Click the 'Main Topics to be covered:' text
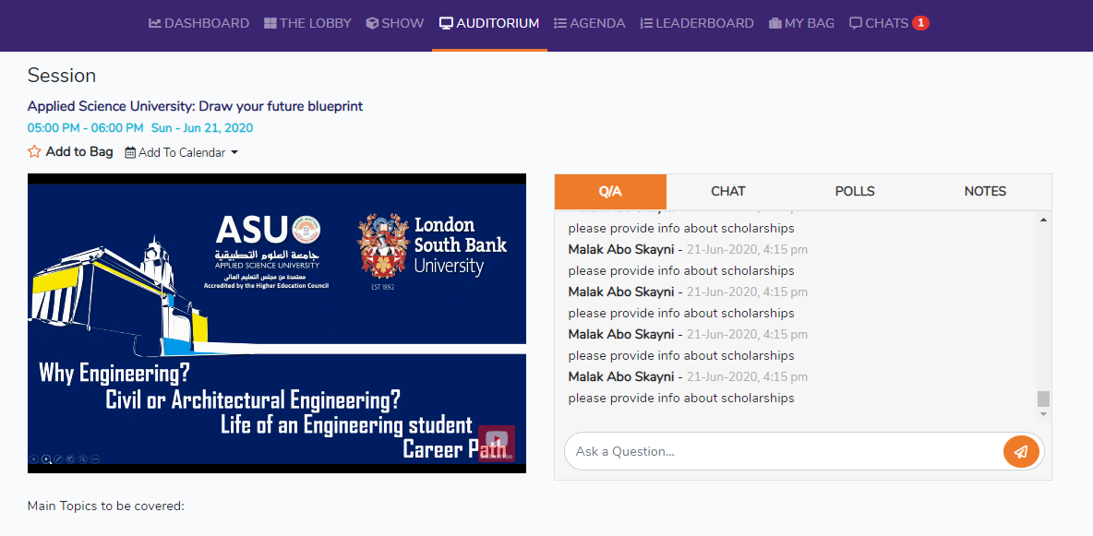1093x536 pixels. pos(106,506)
